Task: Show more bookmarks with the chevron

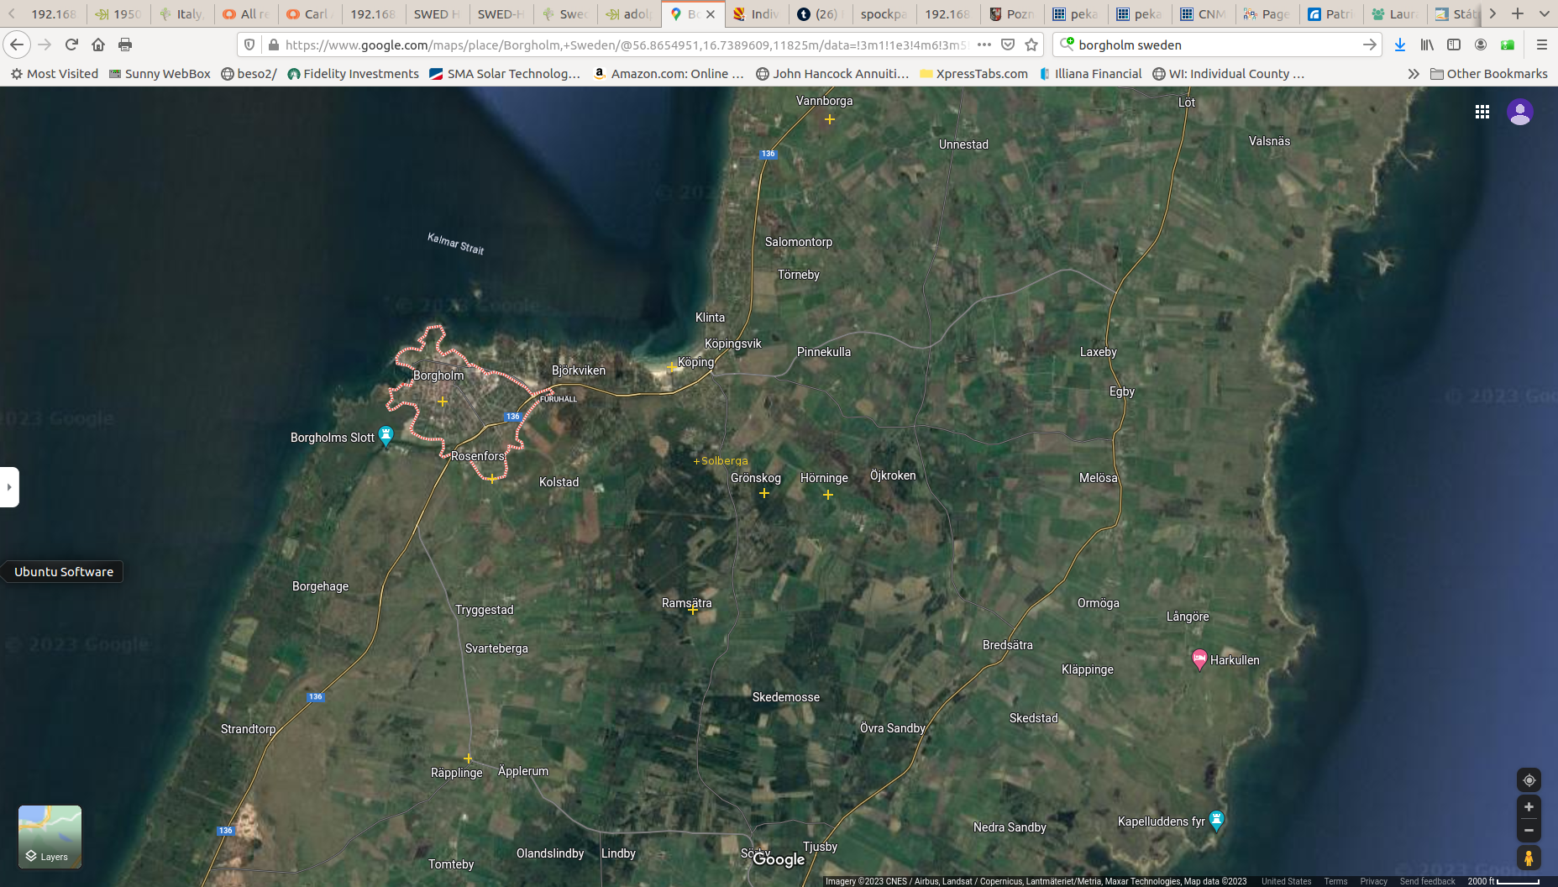Action: point(1414,74)
